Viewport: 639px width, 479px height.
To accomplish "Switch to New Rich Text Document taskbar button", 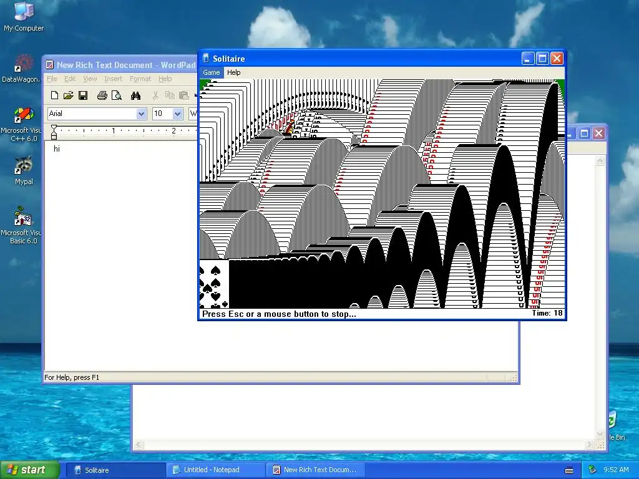I will 315,470.
